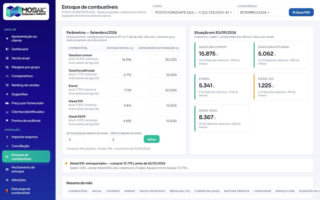Open Venda anual section

(26, 58)
